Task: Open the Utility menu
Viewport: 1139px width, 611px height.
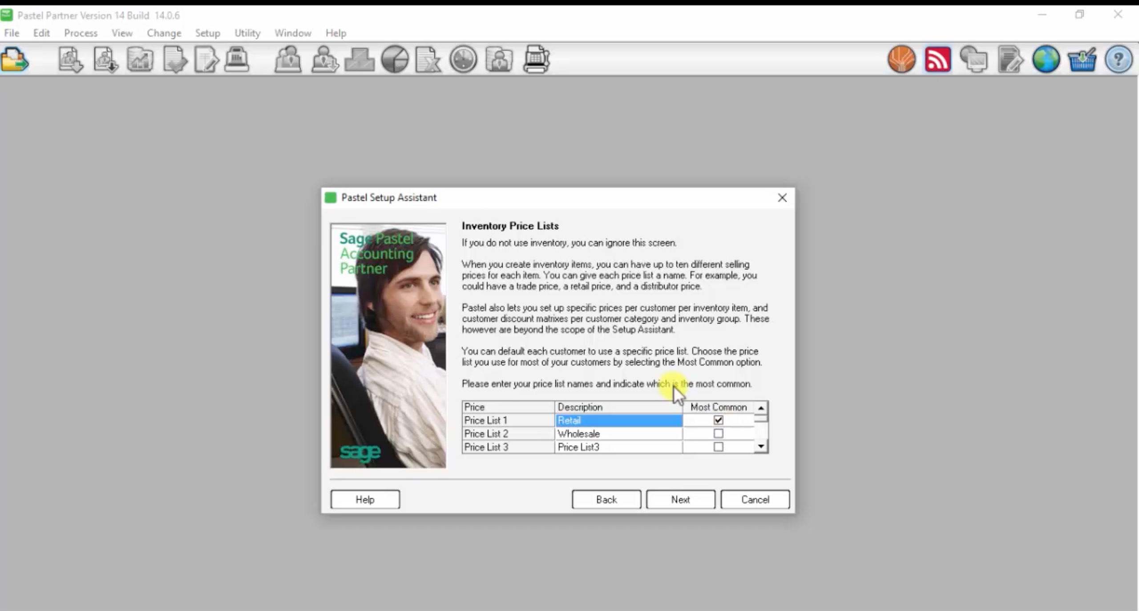Action: tap(247, 33)
